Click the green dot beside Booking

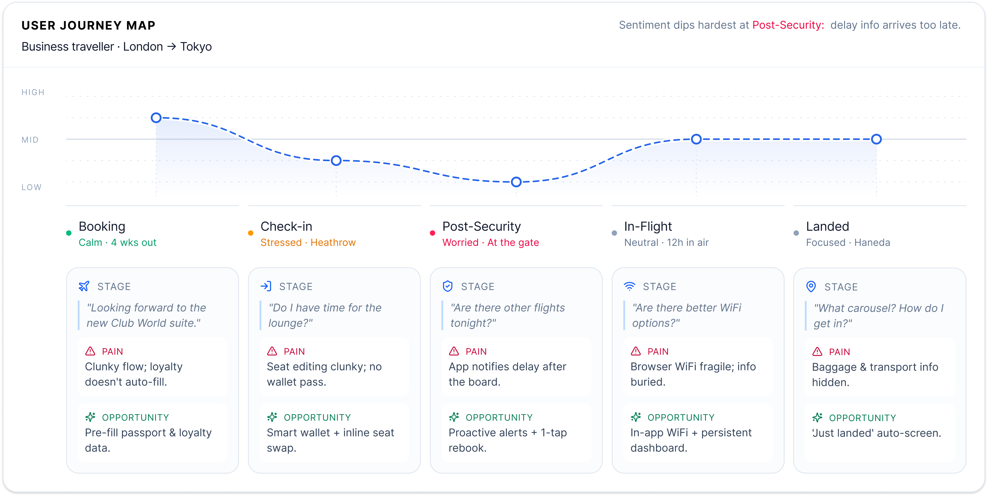(x=69, y=233)
